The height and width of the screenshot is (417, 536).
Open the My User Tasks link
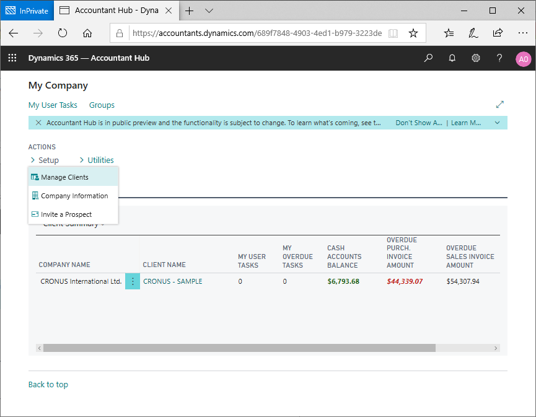point(53,105)
